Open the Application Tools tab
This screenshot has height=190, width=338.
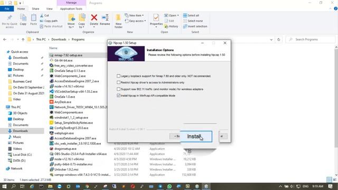[71, 8]
